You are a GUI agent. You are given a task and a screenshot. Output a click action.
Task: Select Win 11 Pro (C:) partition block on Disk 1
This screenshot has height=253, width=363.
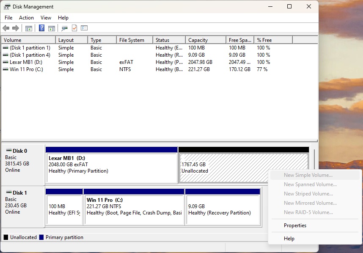134,207
